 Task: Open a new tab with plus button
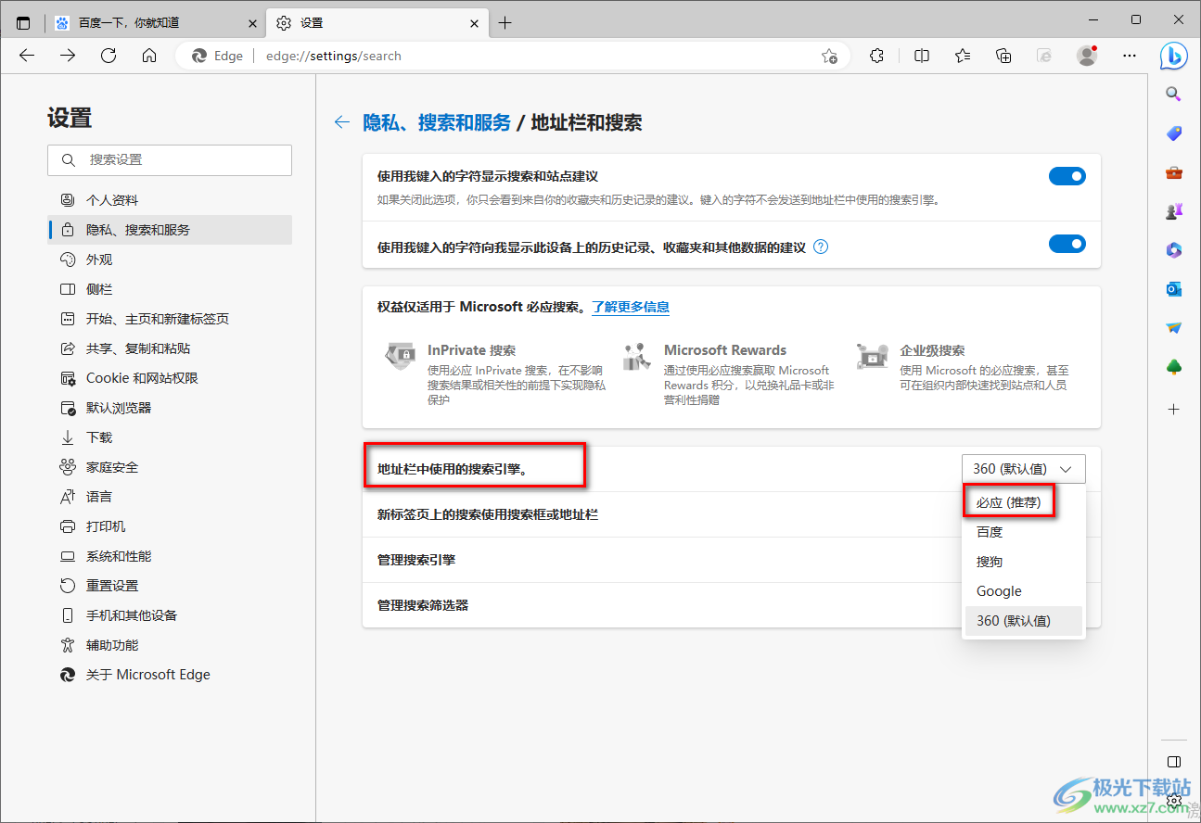pyautogui.click(x=505, y=23)
